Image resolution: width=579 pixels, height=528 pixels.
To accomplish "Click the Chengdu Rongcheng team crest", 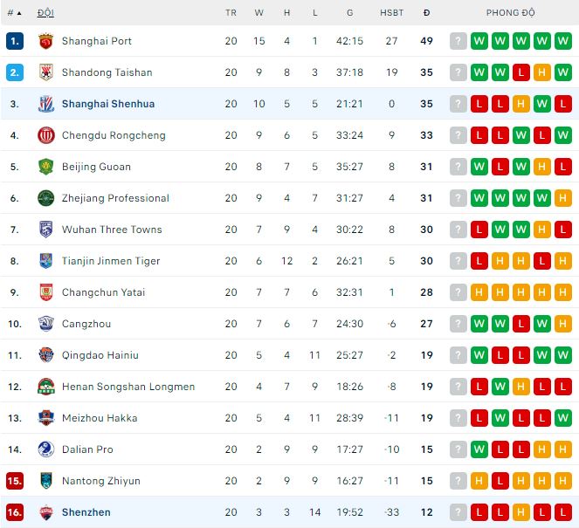I will coord(46,135).
